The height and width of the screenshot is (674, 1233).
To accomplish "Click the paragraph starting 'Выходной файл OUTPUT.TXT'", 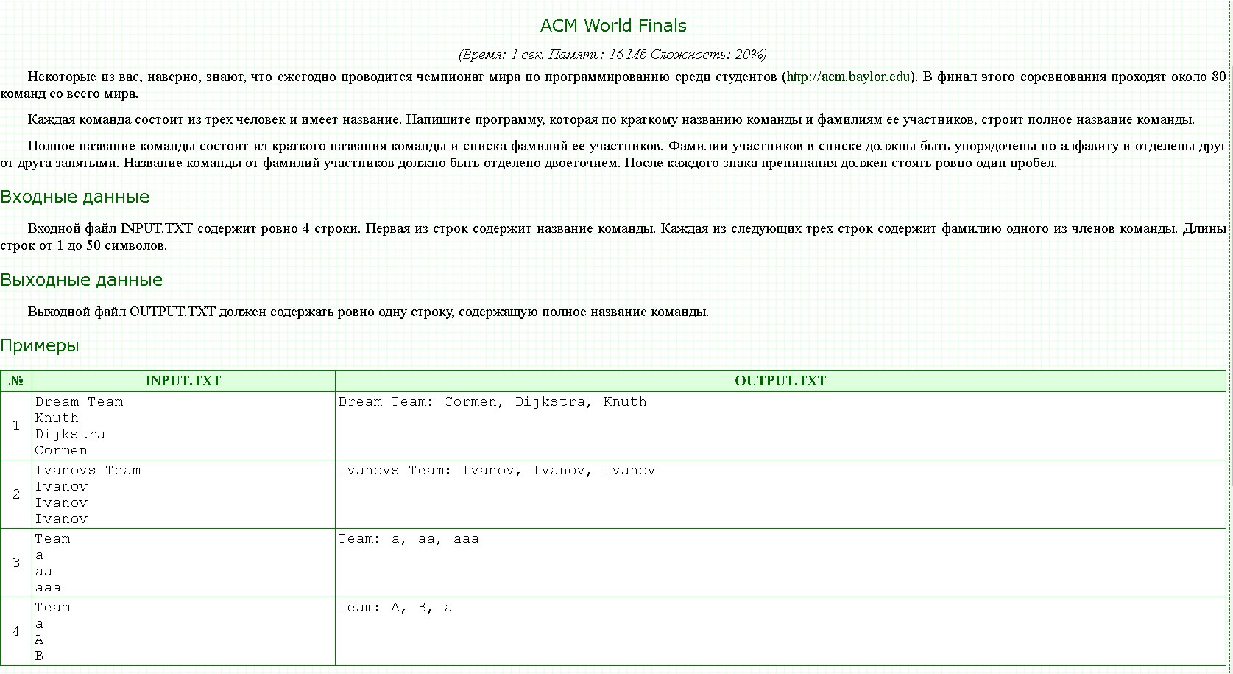I will tap(368, 312).
